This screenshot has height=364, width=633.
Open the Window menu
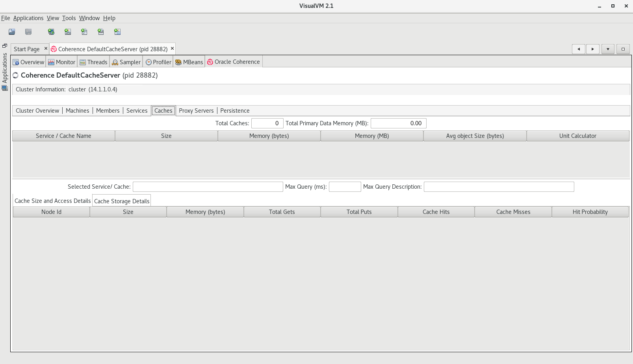point(89,18)
